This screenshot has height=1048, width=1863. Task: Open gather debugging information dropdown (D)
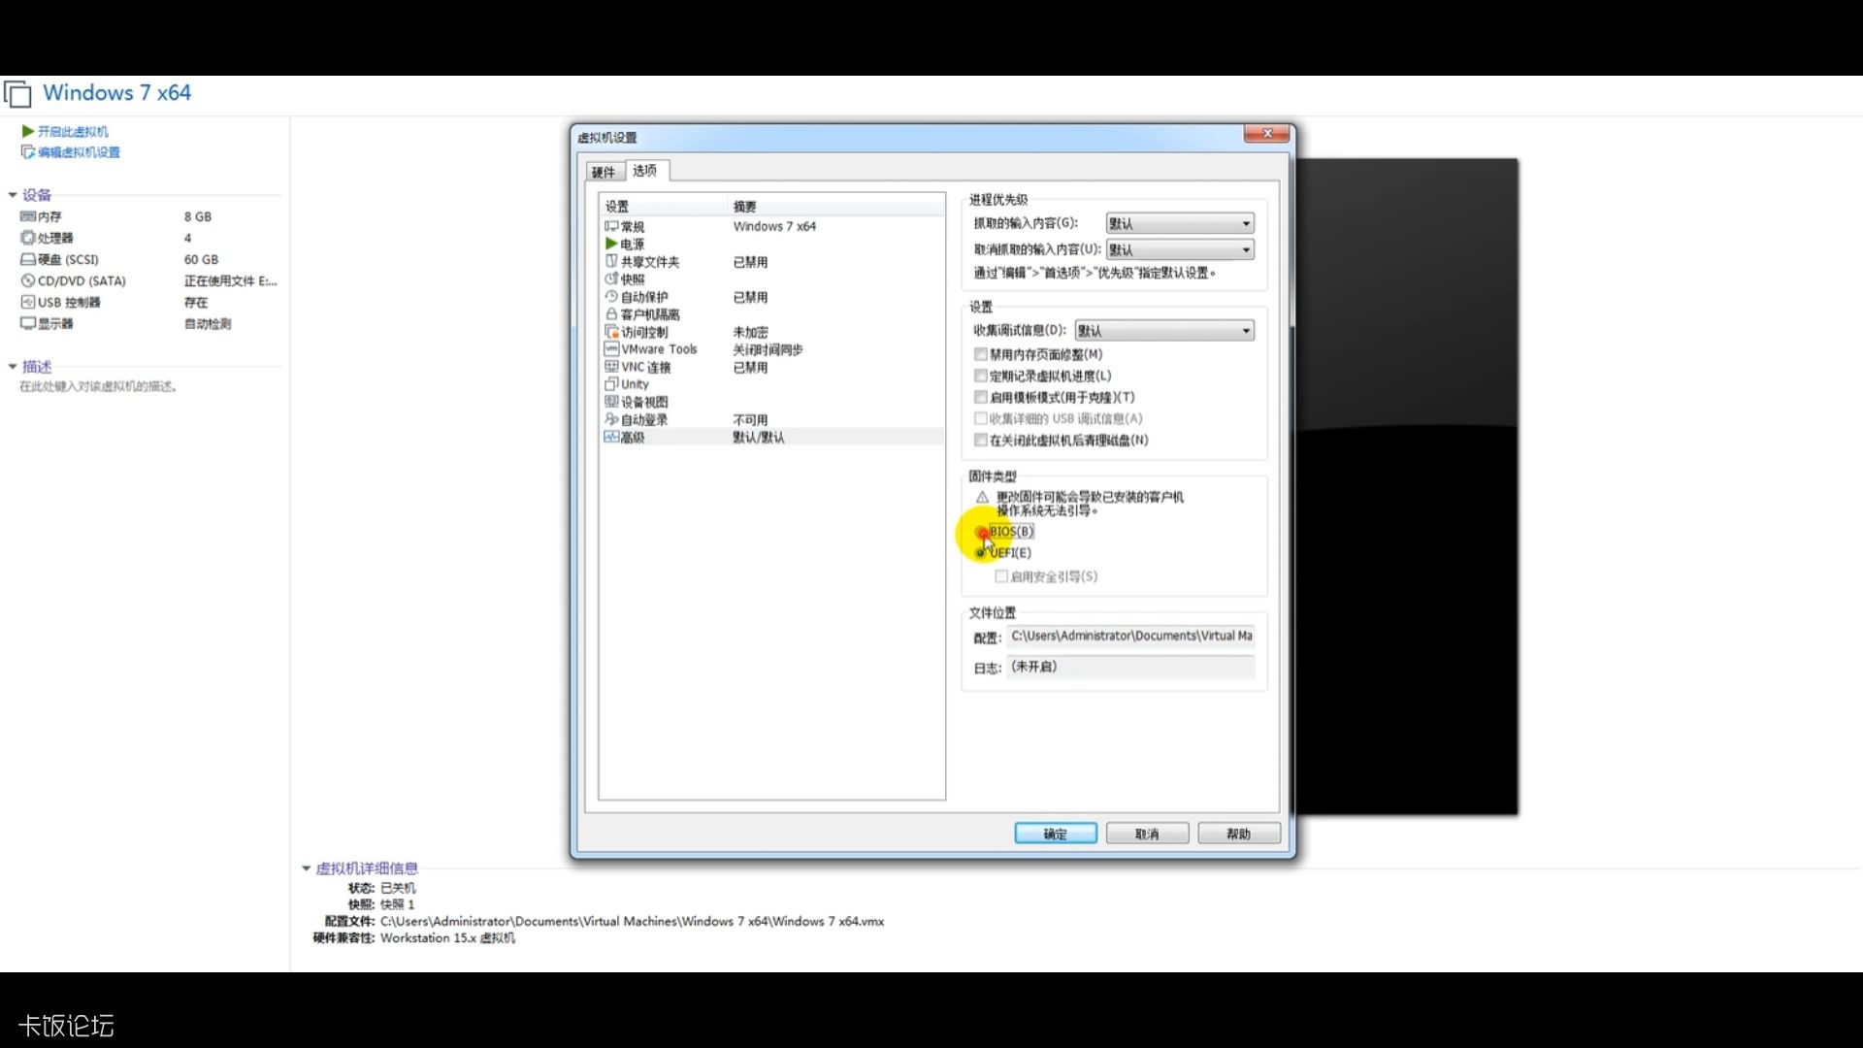tap(1164, 331)
